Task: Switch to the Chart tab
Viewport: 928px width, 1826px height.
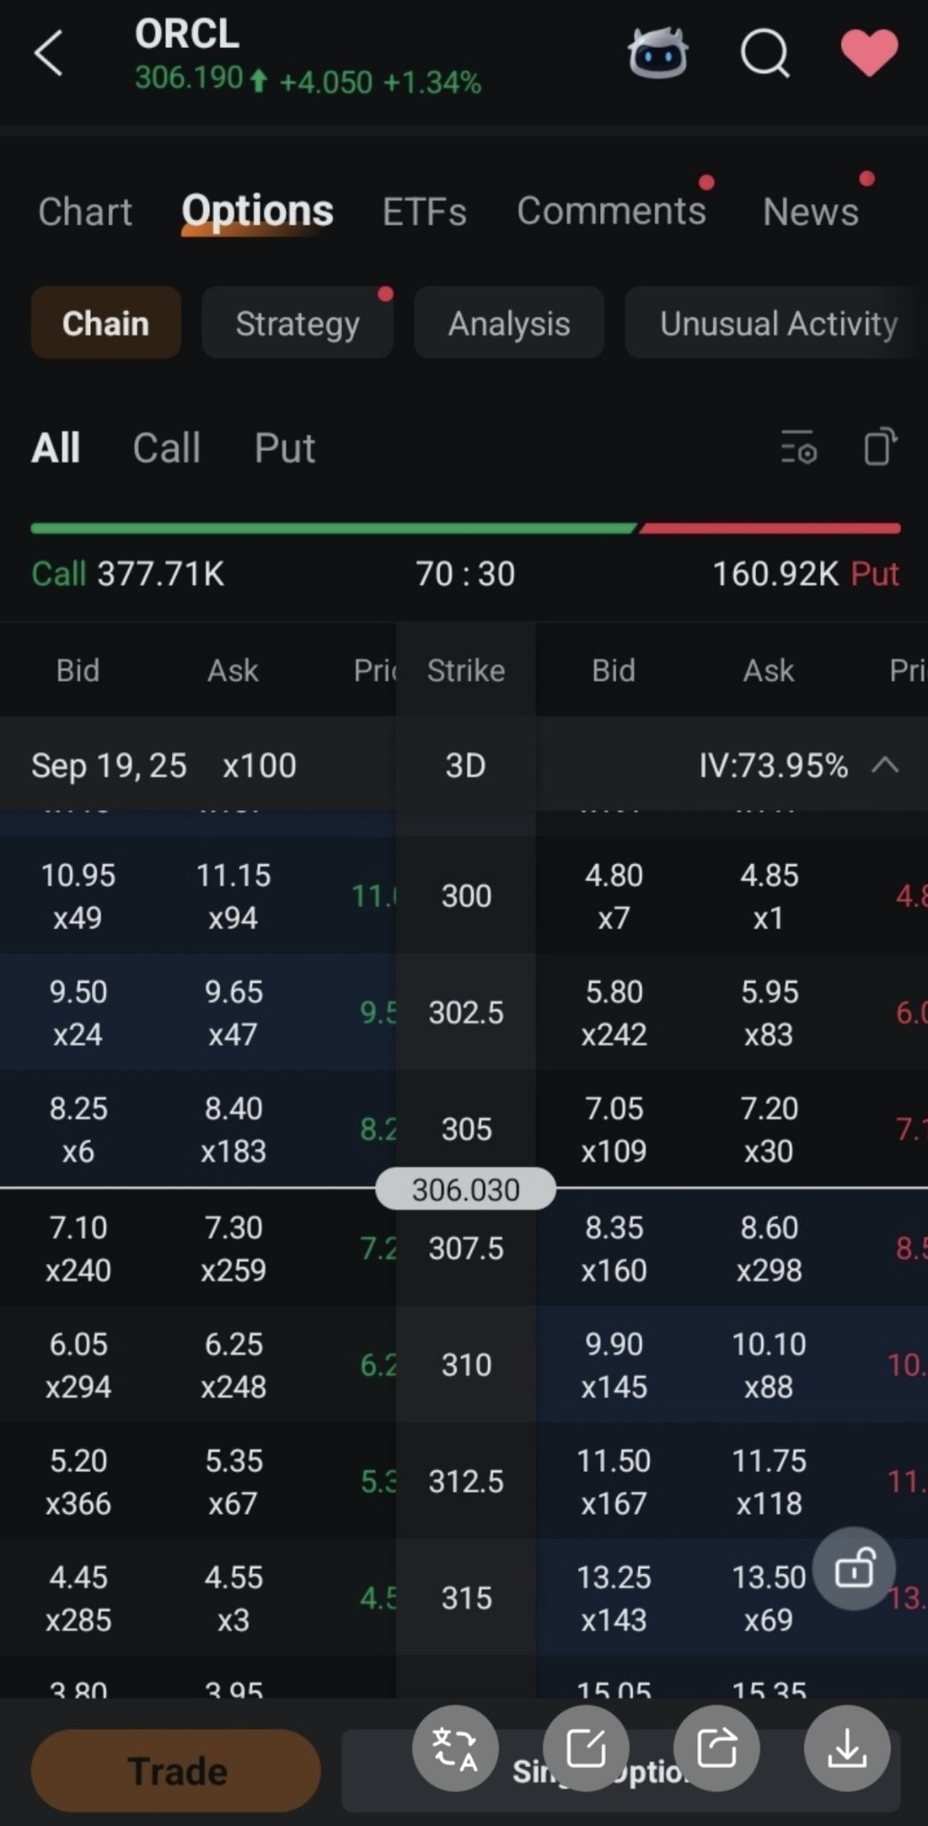Action: (85, 212)
